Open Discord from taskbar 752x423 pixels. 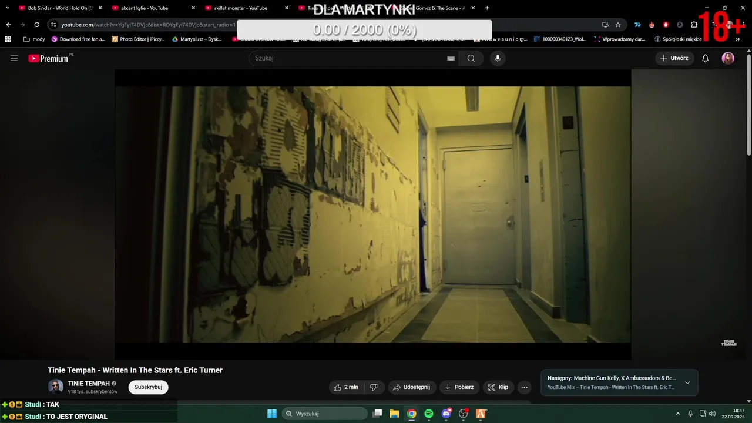point(446,414)
